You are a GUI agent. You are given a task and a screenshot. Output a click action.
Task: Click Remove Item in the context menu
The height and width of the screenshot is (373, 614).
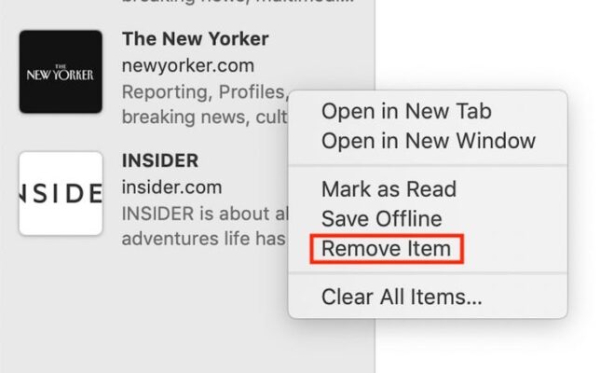tap(386, 249)
